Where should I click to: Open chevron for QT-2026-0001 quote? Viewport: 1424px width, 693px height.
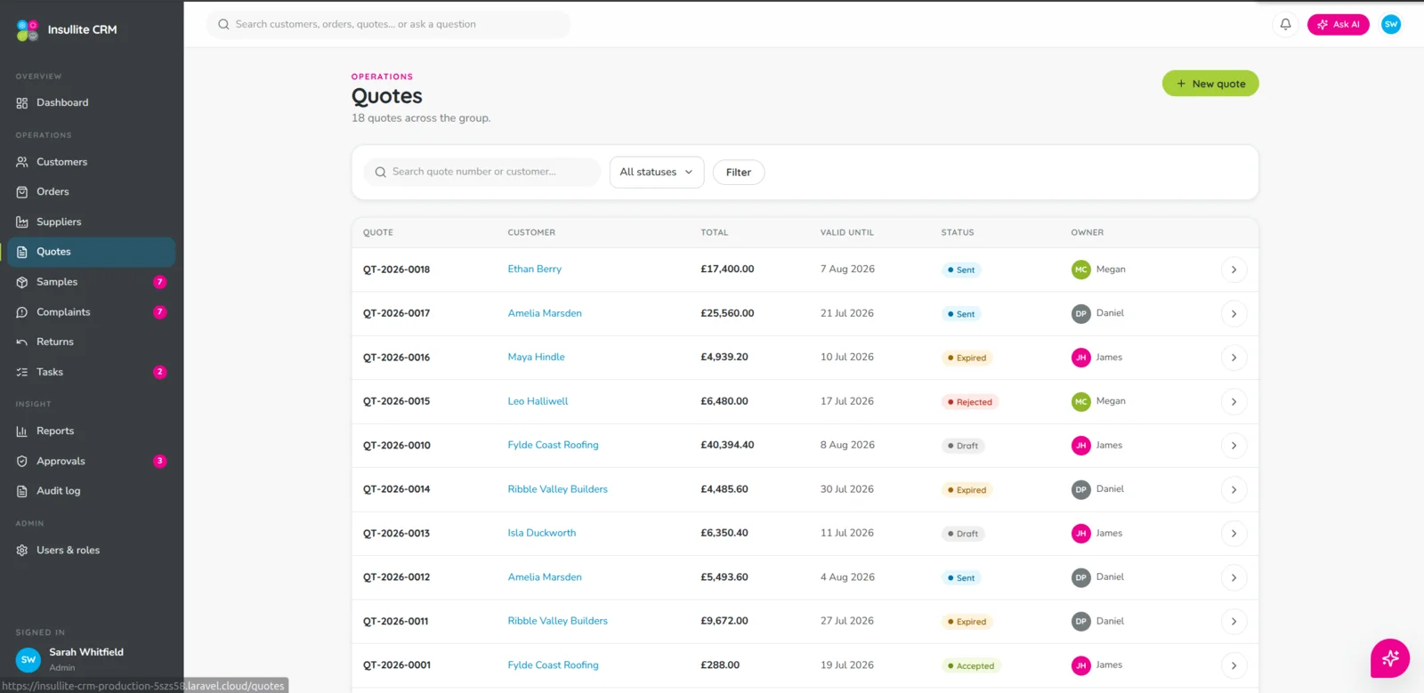coord(1234,665)
